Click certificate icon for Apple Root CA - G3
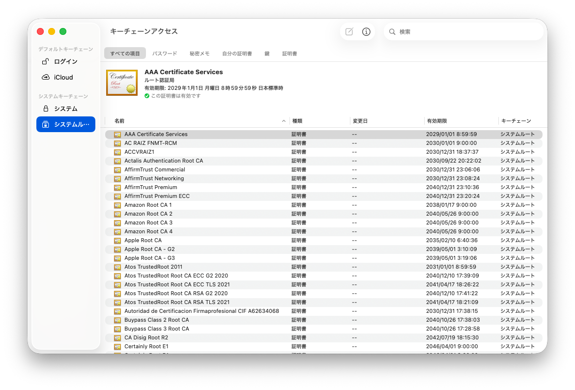The width and height of the screenshot is (575, 390). coord(117,258)
